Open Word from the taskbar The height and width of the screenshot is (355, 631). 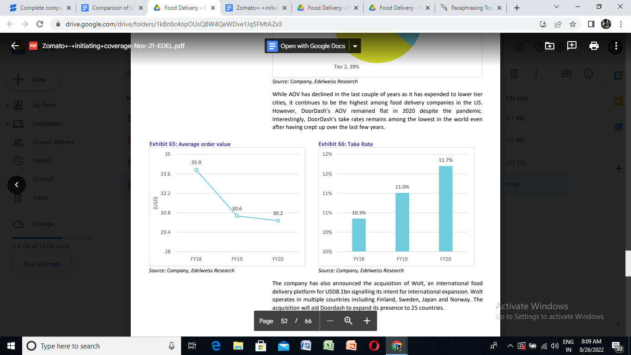click(306, 346)
